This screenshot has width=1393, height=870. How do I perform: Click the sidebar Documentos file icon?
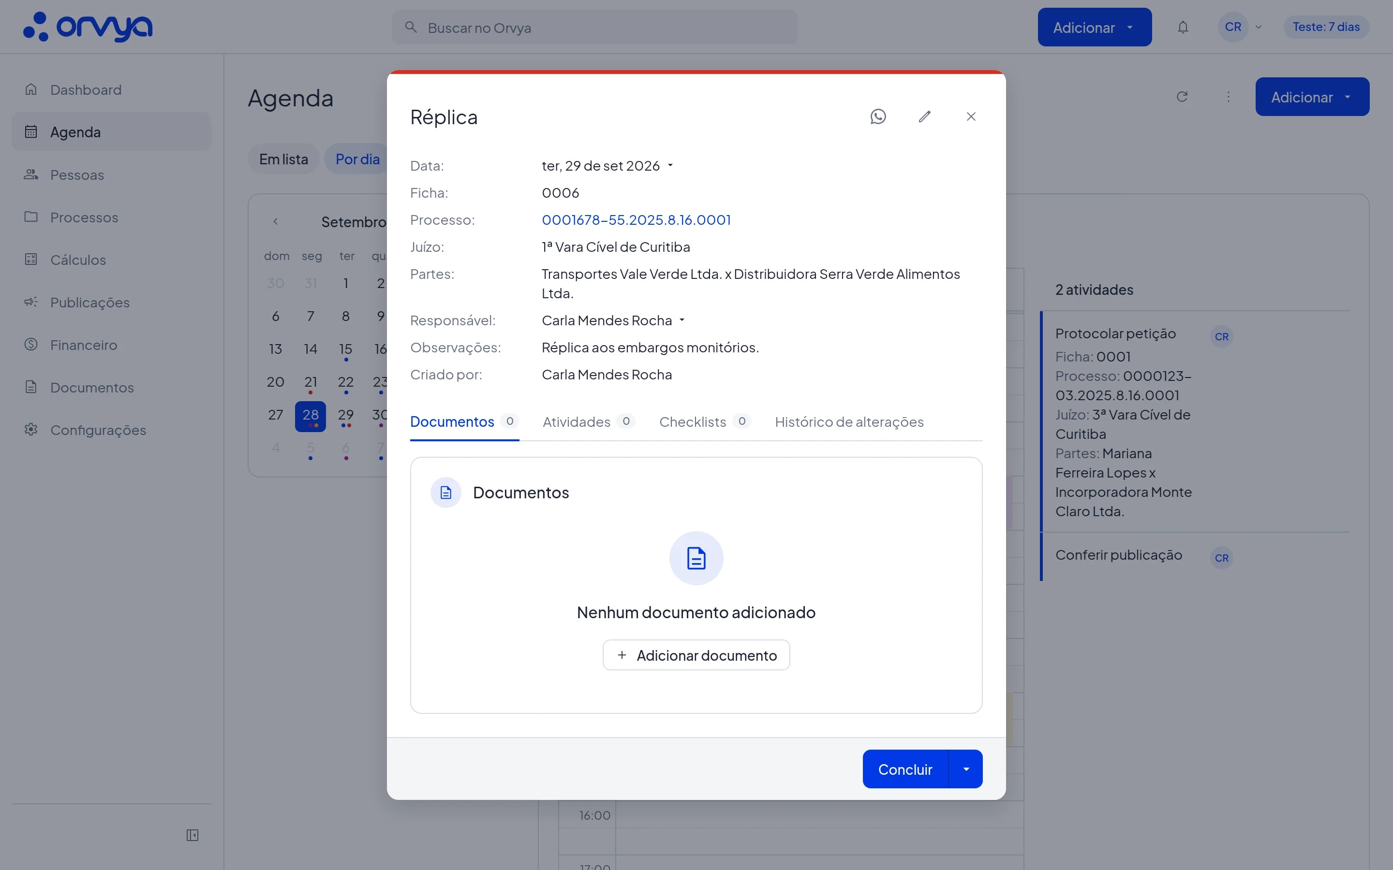pyautogui.click(x=31, y=387)
